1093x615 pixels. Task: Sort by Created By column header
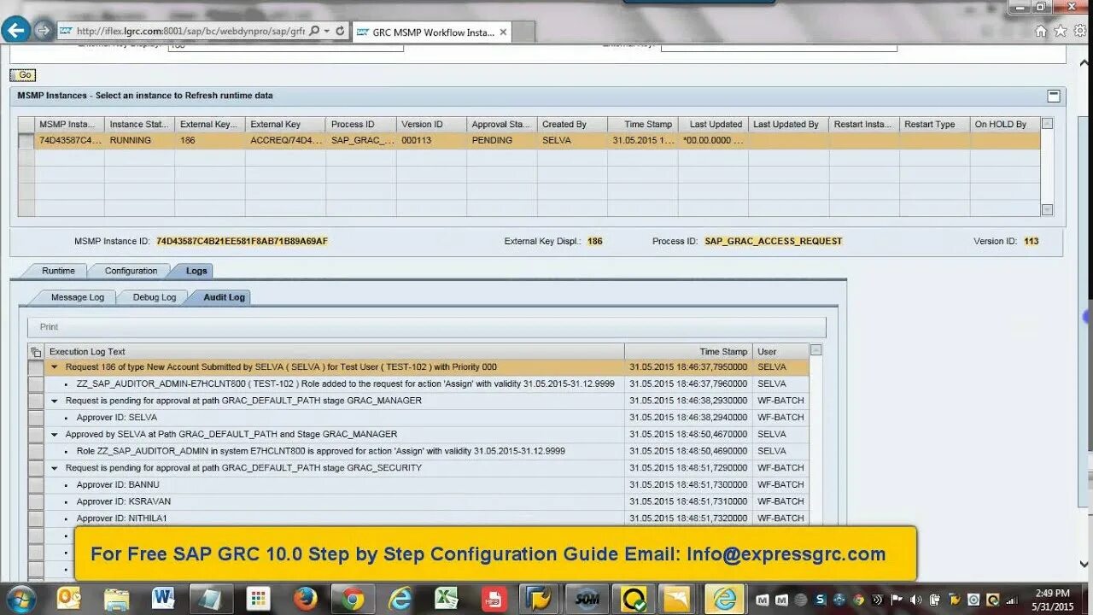pos(571,124)
